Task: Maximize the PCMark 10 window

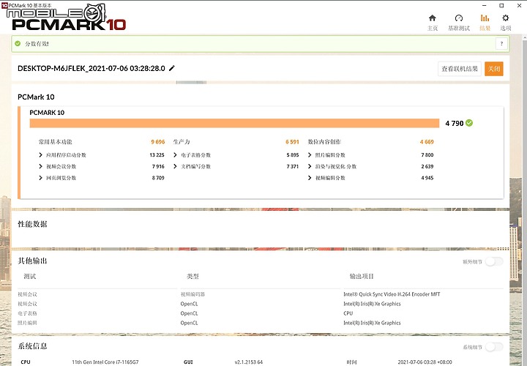Action: 501,5
